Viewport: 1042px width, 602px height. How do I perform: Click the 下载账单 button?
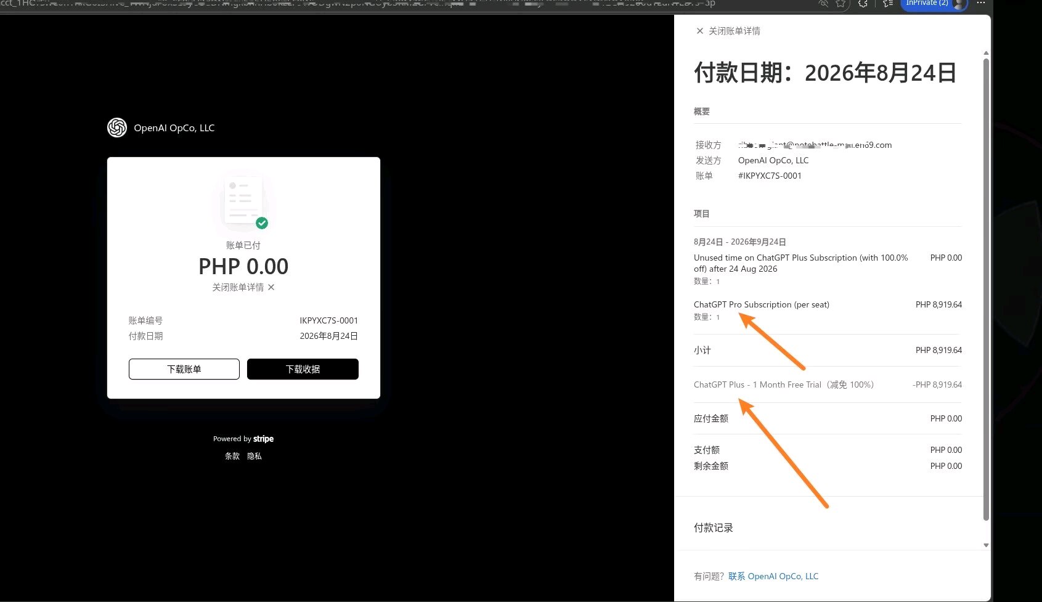184,369
